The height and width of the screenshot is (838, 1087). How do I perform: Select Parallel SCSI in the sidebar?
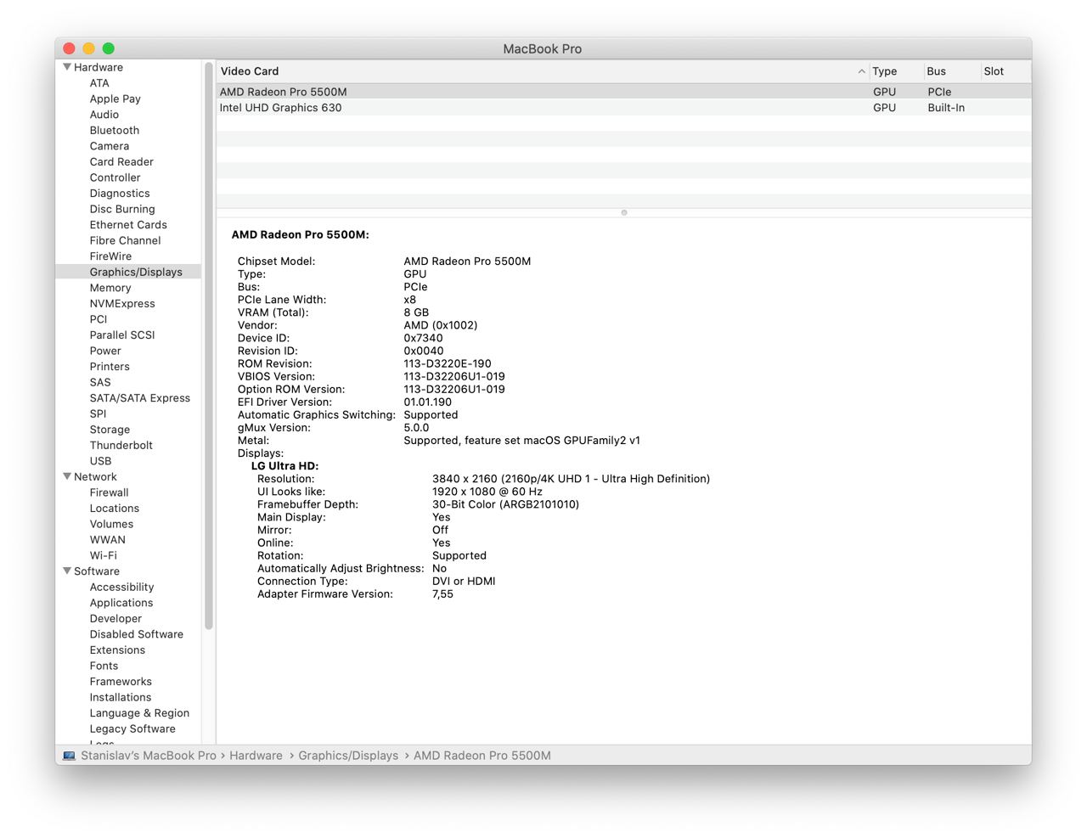(122, 335)
